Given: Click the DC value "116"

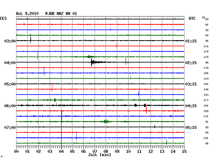Looking at the screenshot, I should click(206, 46).
